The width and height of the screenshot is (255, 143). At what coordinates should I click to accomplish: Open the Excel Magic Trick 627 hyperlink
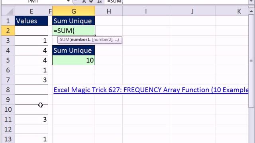[151, 90]
